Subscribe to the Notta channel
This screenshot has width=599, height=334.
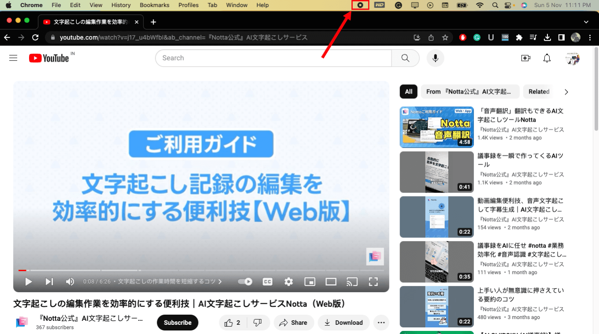point(177,323)
